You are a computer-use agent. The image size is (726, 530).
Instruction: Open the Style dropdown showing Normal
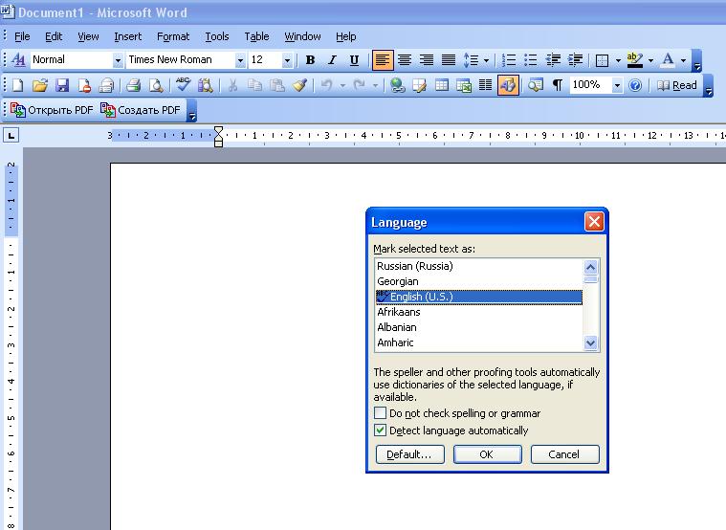coord(118,60)
